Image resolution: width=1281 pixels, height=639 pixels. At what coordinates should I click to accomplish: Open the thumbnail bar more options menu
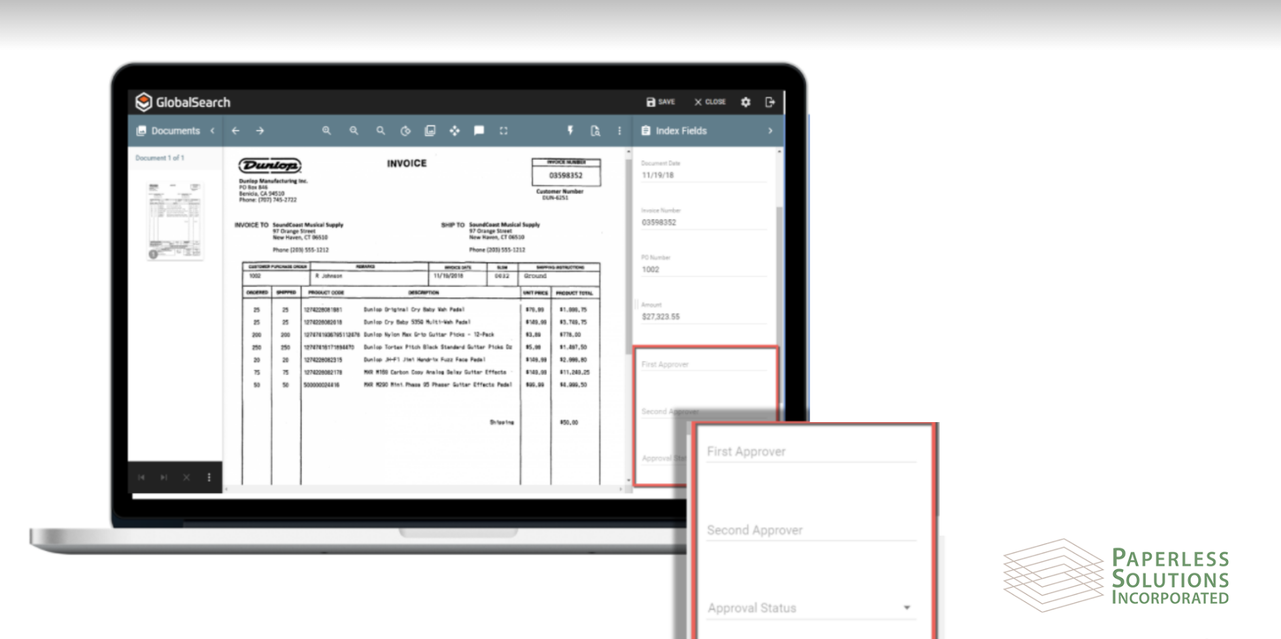(209, 478)
